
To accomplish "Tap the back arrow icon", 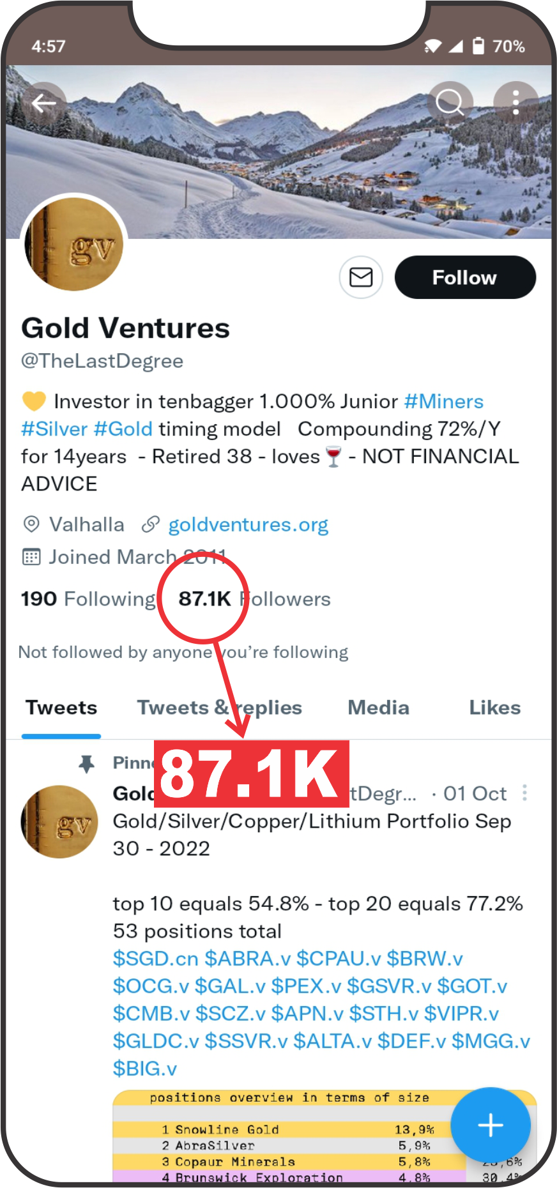I will click(43, 103).
